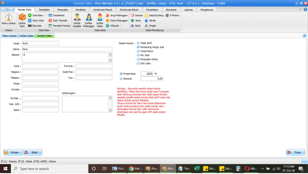Select Prosentase radio button

[x=121, y=74]
